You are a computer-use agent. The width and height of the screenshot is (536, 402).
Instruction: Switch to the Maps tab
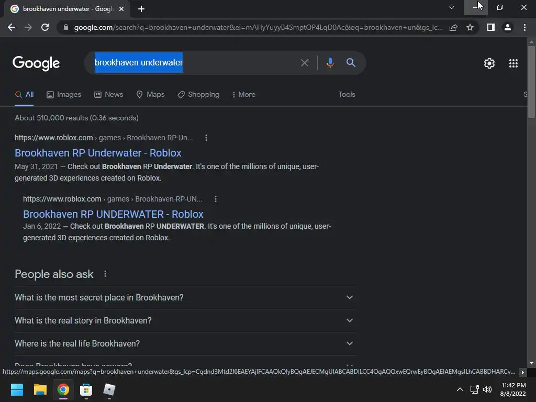(150, 95)
